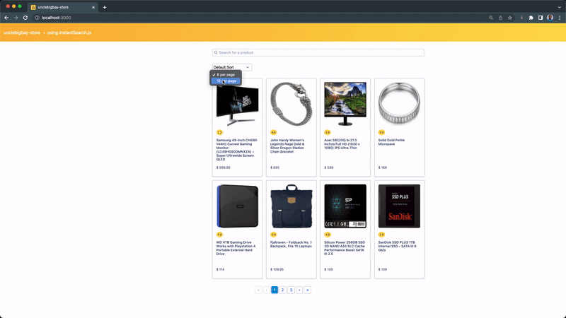566x318 pixels.
Task: Click the rating badge on Samsung monitor
Action: pos(219,132)
